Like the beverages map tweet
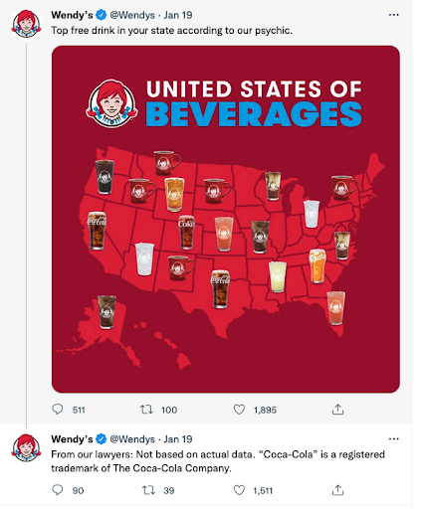422x509 pixels. [x=239, y=410]
